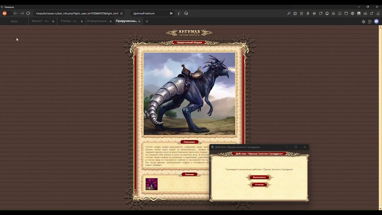
Task: Click the orange W1 server icon
Action: (x=4, y=13)
